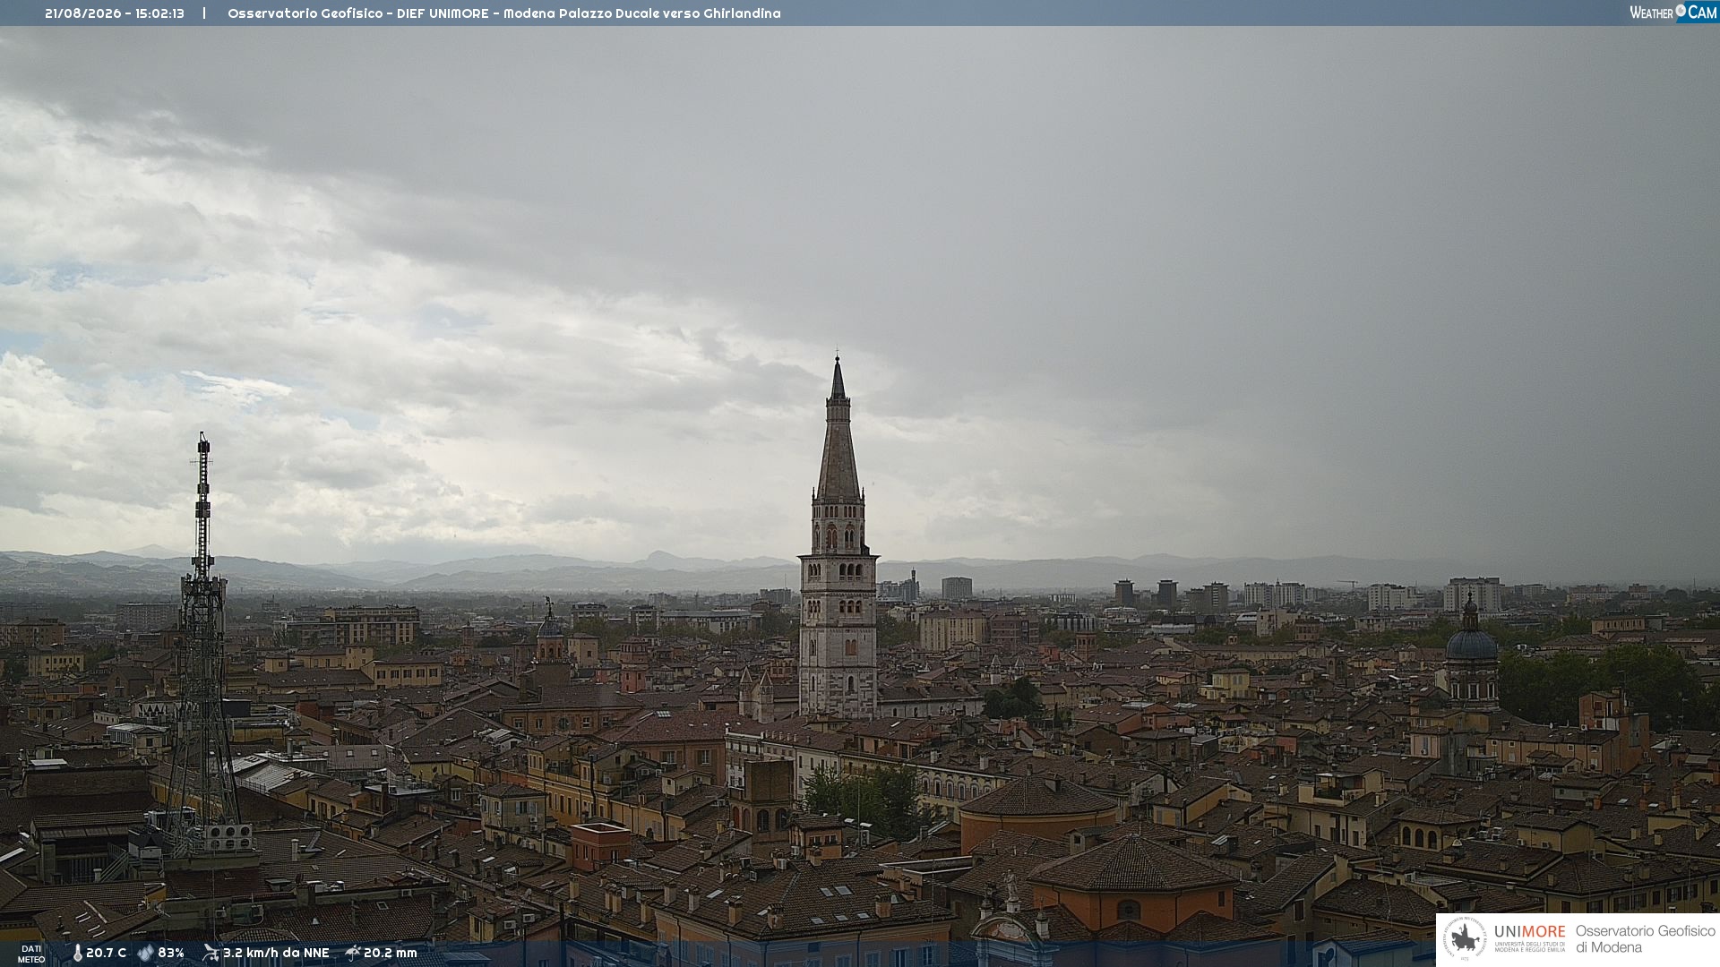Click the 83% humidity value
The height and width of the screenshot is (967, 1720).
coord(171,953)
